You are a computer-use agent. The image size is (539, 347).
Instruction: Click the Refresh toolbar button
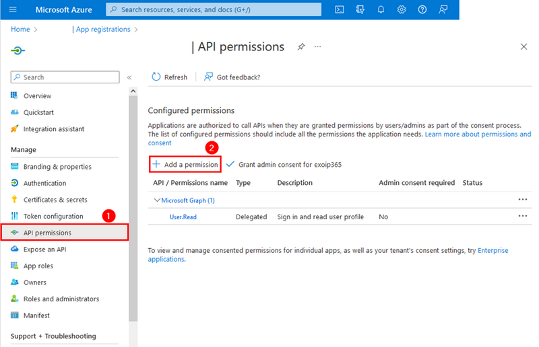(x=170, y=77)
